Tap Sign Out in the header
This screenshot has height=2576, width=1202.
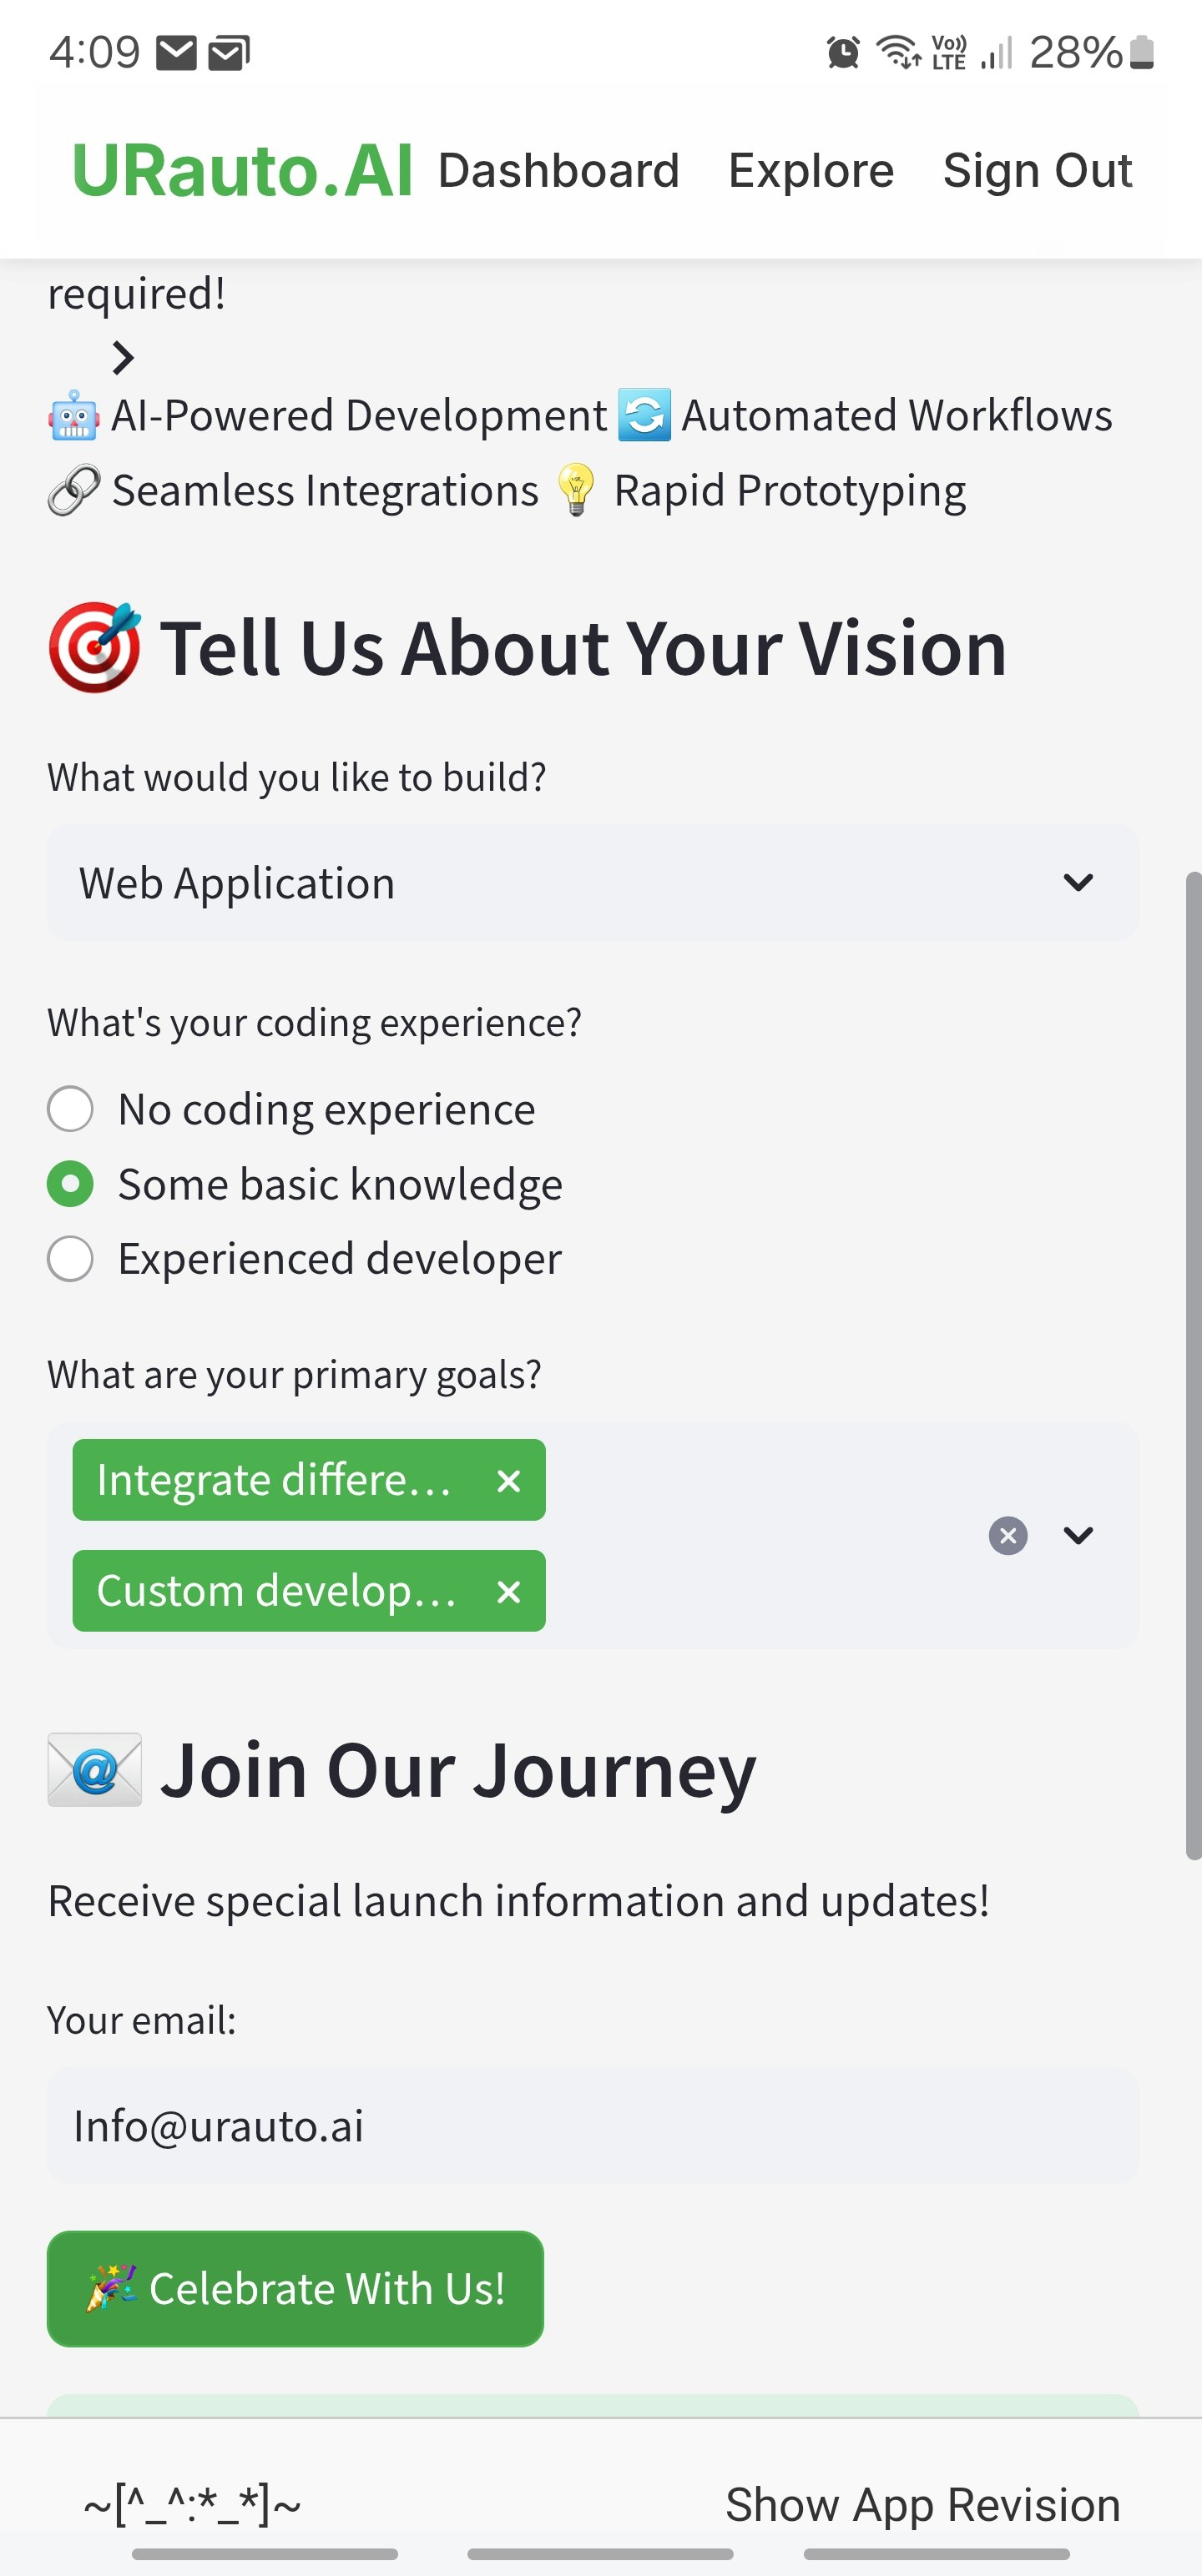point(1037,171)
